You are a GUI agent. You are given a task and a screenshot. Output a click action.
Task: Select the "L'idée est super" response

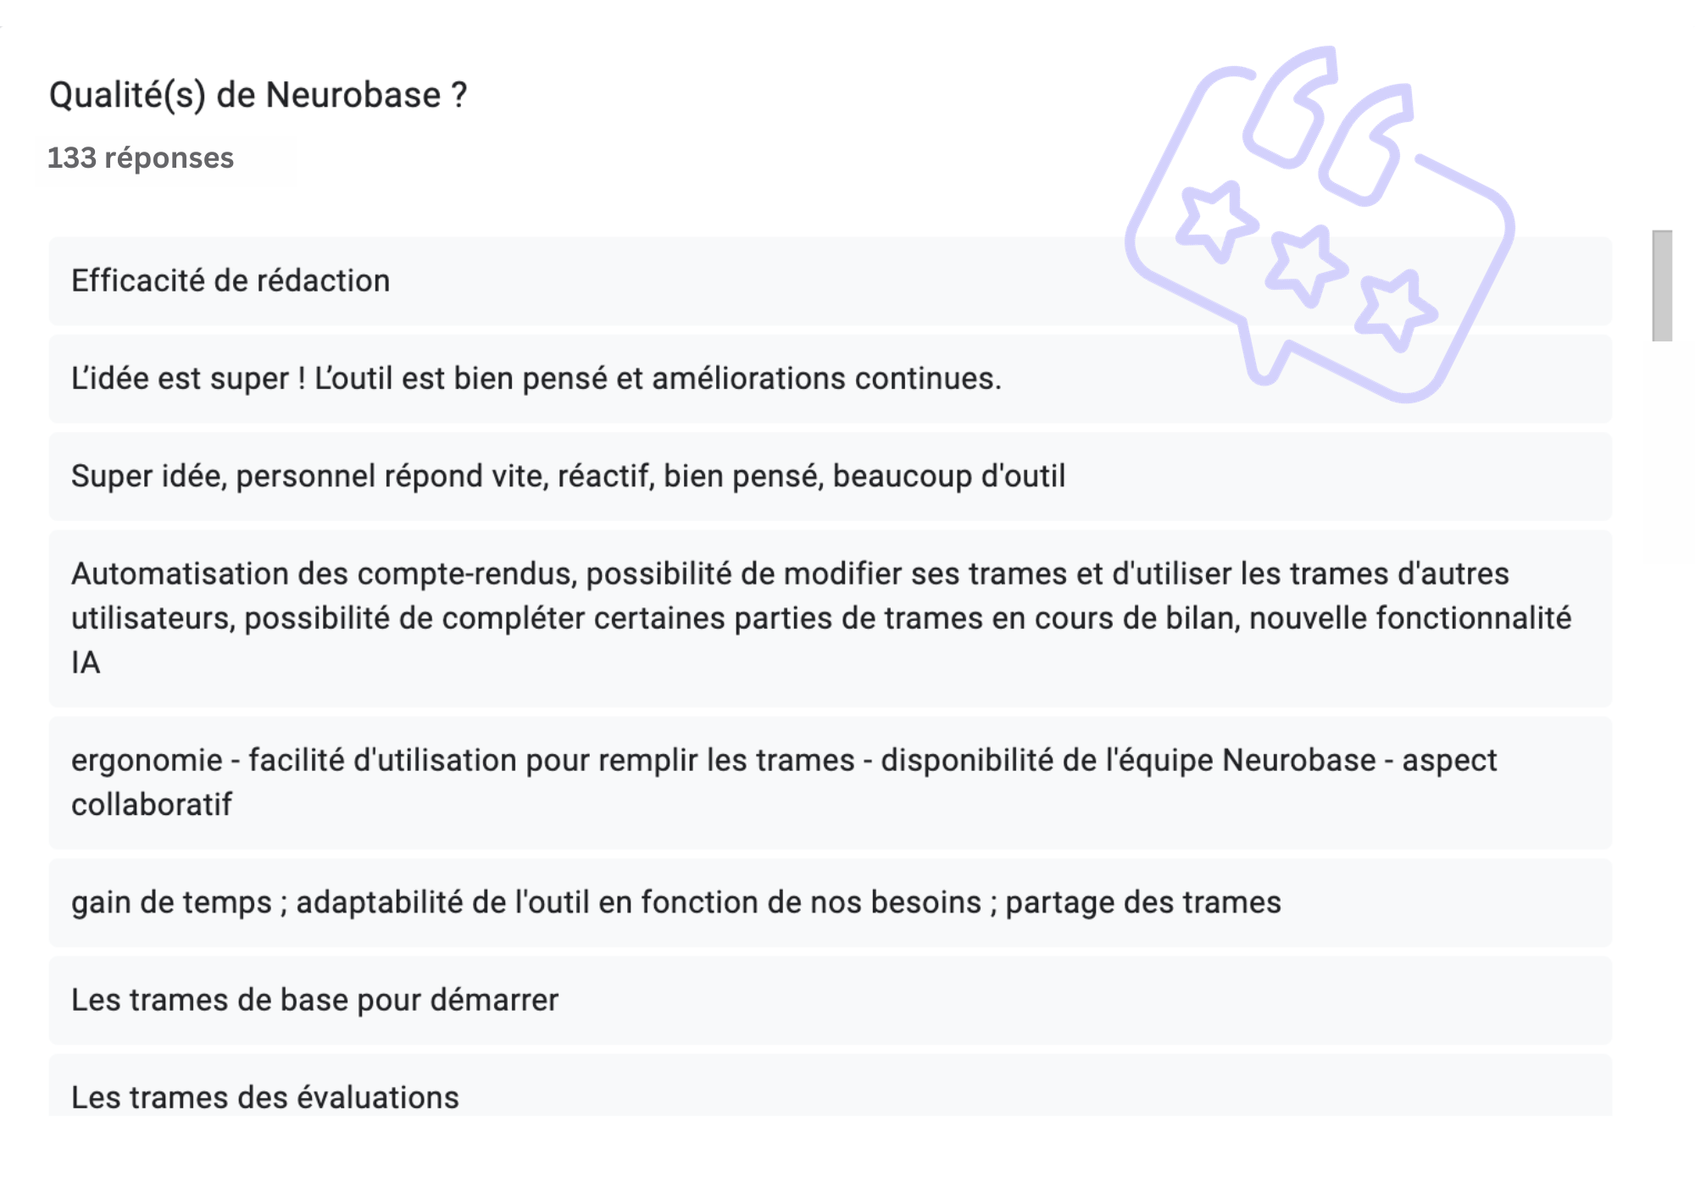(536, 379)
